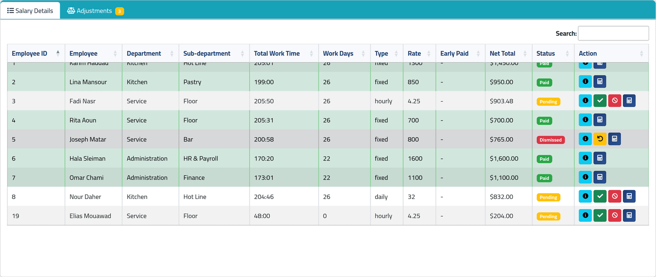656x277 pixels.
Task: Revert Joseph Matar dismissal with undo icon
Action: (x=600, y=139)
